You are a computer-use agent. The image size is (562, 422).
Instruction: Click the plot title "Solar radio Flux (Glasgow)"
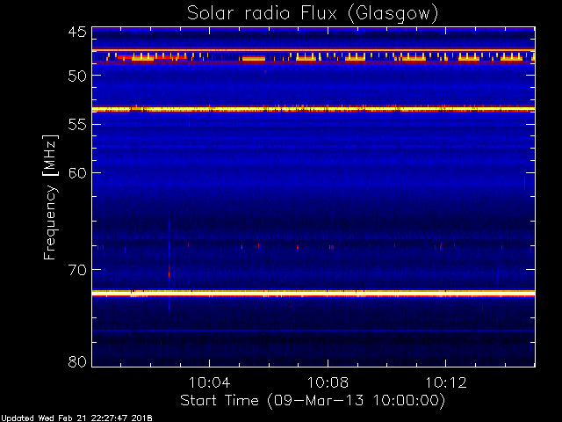click(x=313, y=14)
